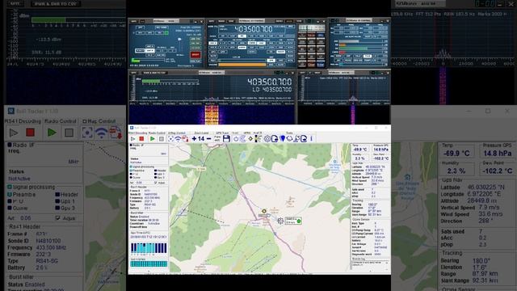Click the yellow and black icon beside the APRS diamond

[x=258, y=139]
